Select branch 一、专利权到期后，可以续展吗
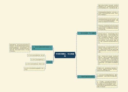Screen dimensions: 128x92 click(87, 33)
